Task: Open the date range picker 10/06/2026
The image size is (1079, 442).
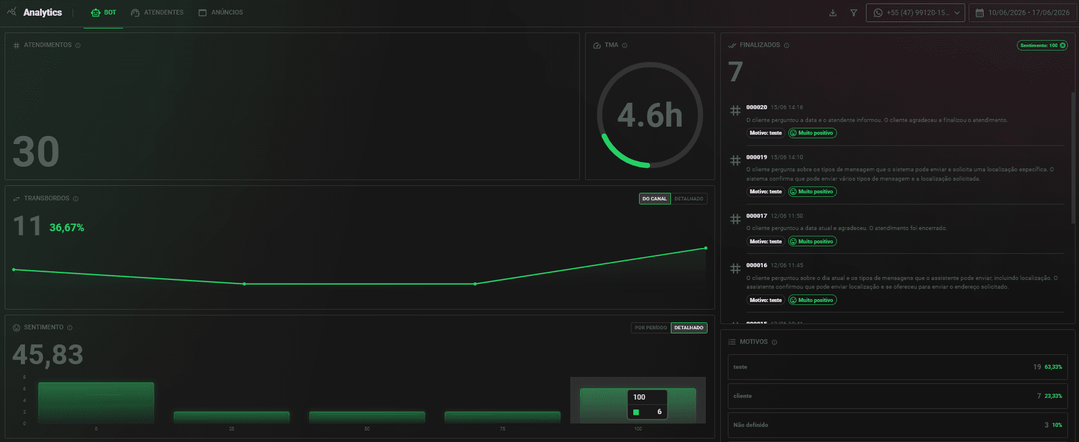Action: 1023,13
